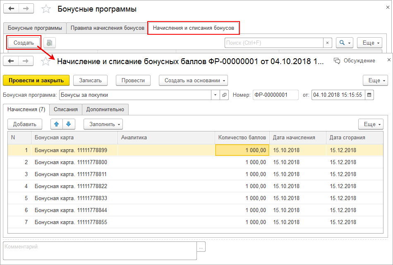Click the copy document icon next to Создать
Image resolution: width=393 pixels, height=265 pixels.
click(49, 43)
